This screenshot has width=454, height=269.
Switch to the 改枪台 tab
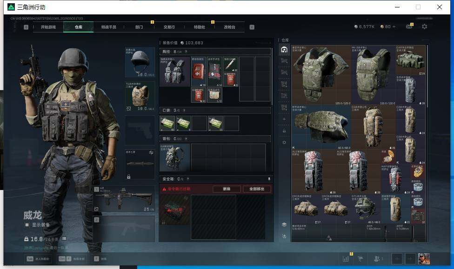(230, 27)
